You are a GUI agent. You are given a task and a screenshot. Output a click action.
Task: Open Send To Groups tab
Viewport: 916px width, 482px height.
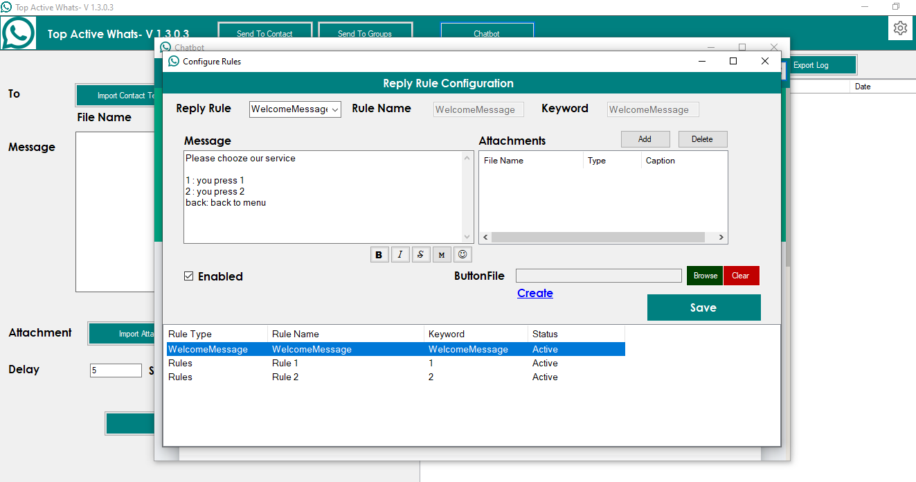(x=365, y=33)
